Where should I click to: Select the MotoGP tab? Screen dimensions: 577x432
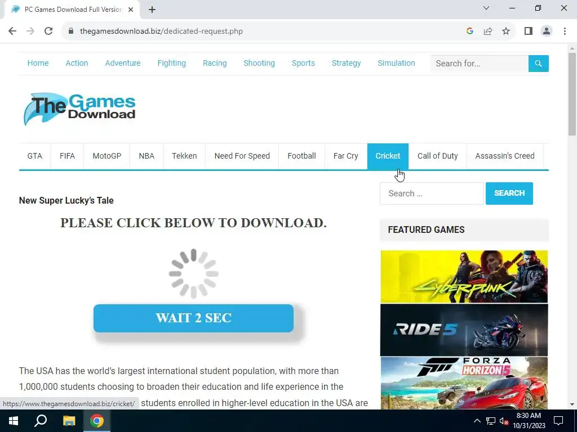[x=106, y=156]
